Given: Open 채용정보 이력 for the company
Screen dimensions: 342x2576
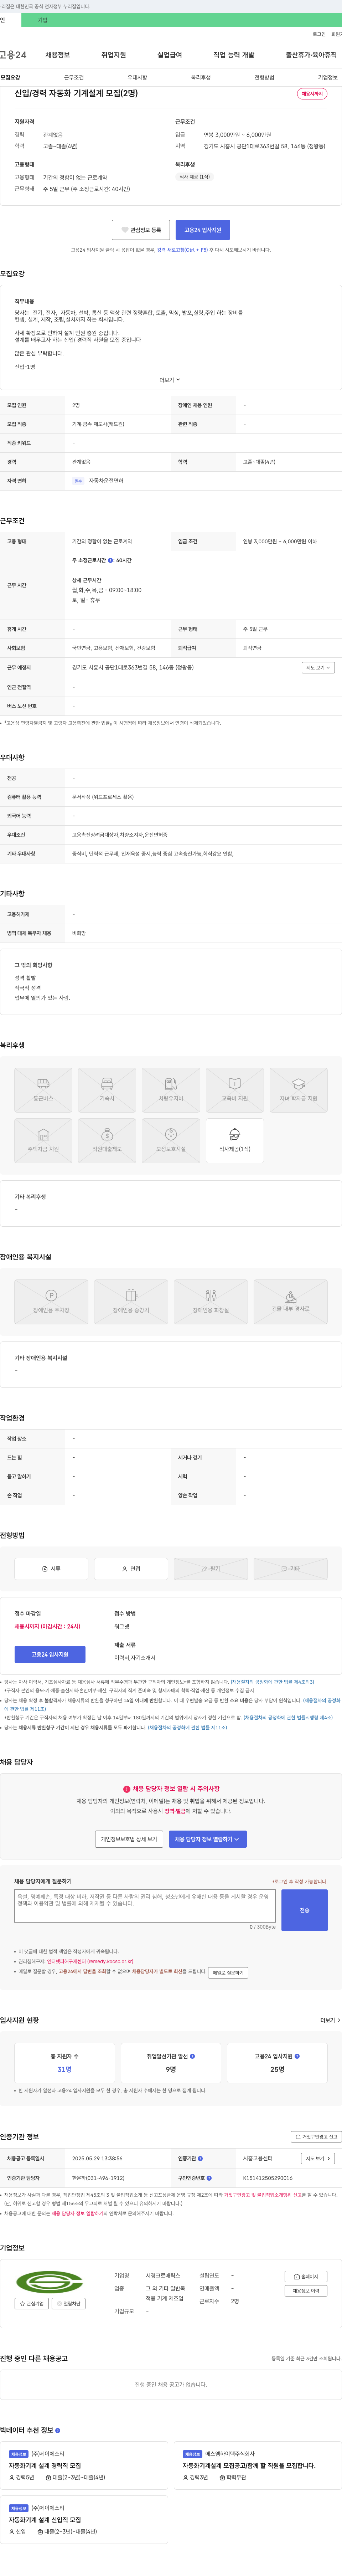Looking at the screenshot, I should 306,2291.
